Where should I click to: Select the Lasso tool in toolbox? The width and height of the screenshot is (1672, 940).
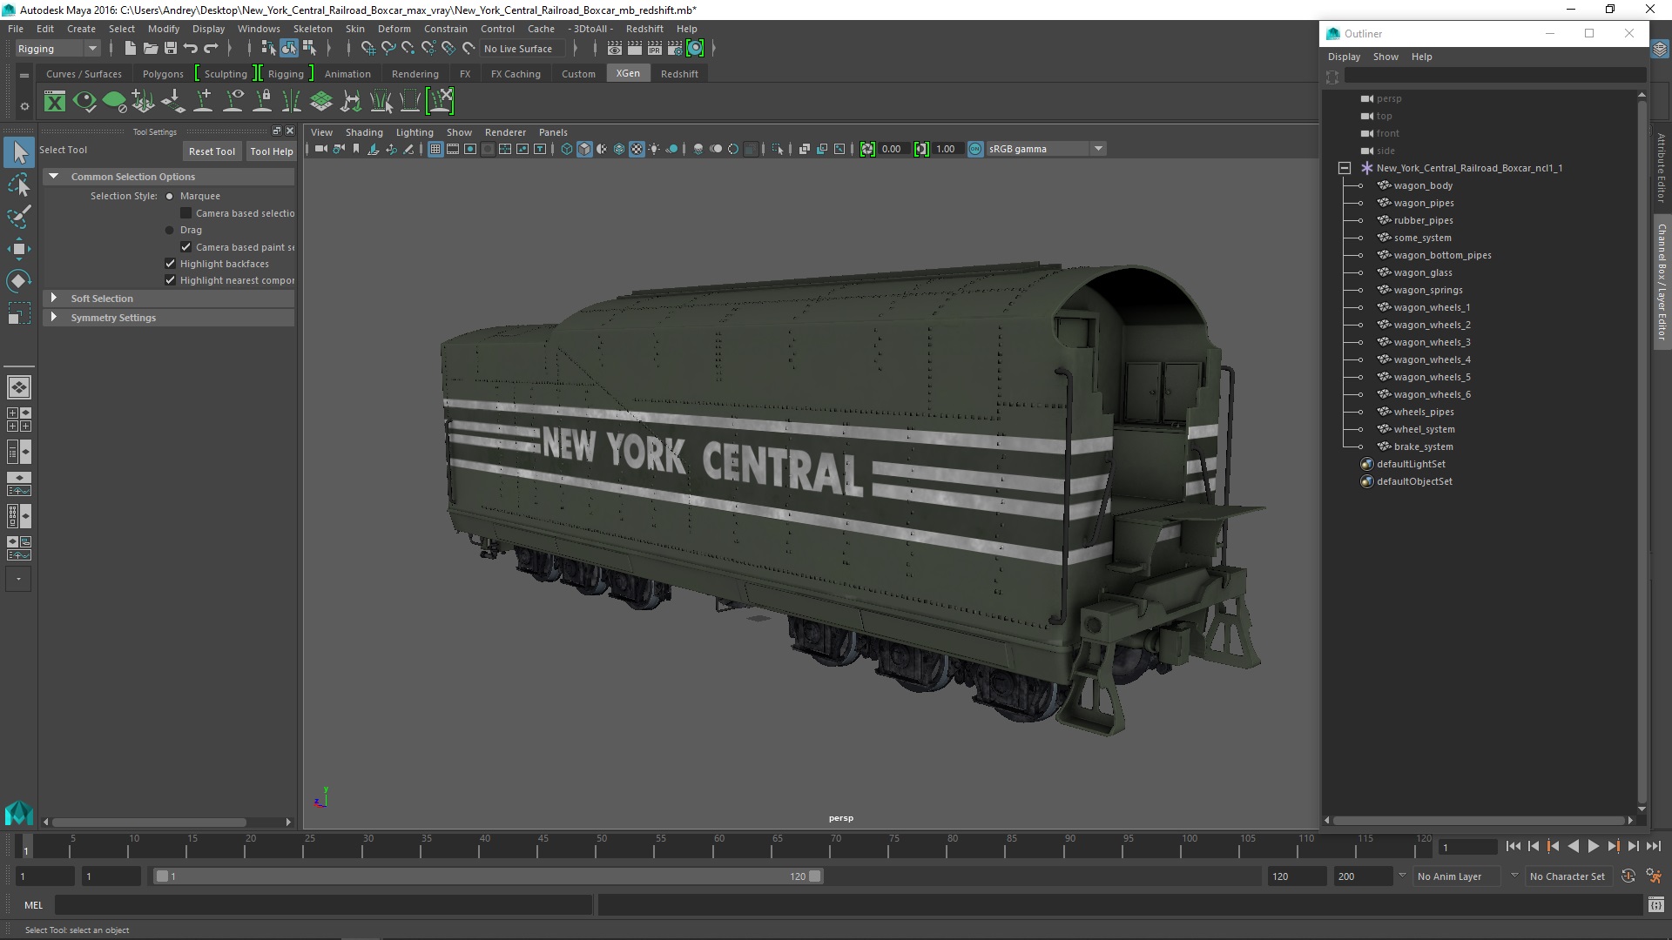click(18, 185)
